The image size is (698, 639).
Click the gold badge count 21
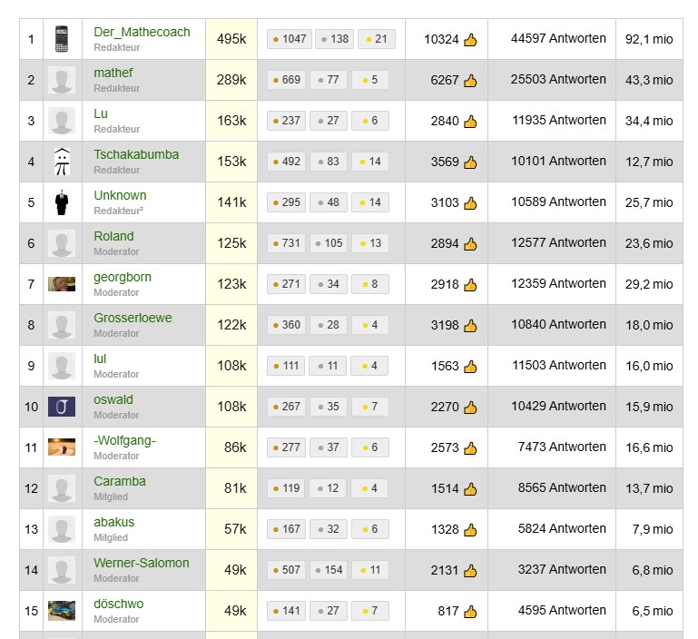377,39
